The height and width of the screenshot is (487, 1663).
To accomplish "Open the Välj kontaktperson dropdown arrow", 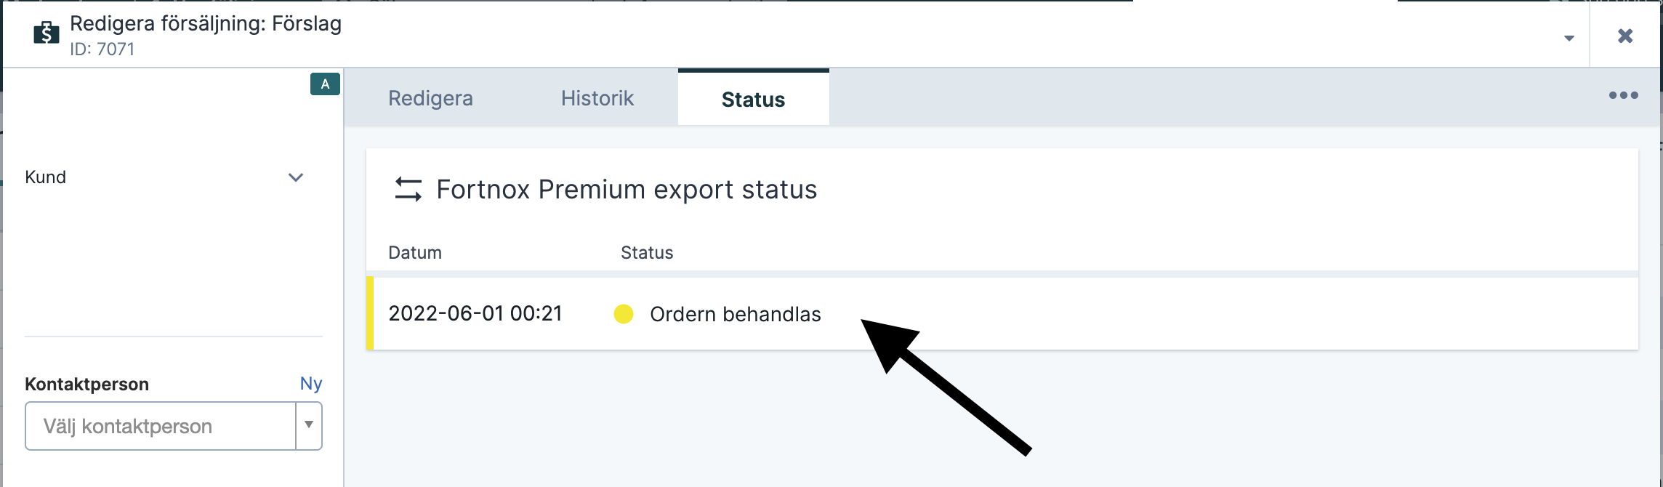I will click(x=309, y=425).
